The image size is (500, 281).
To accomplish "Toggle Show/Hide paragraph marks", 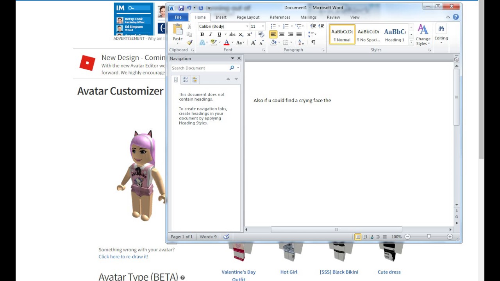I will point(313,43).
